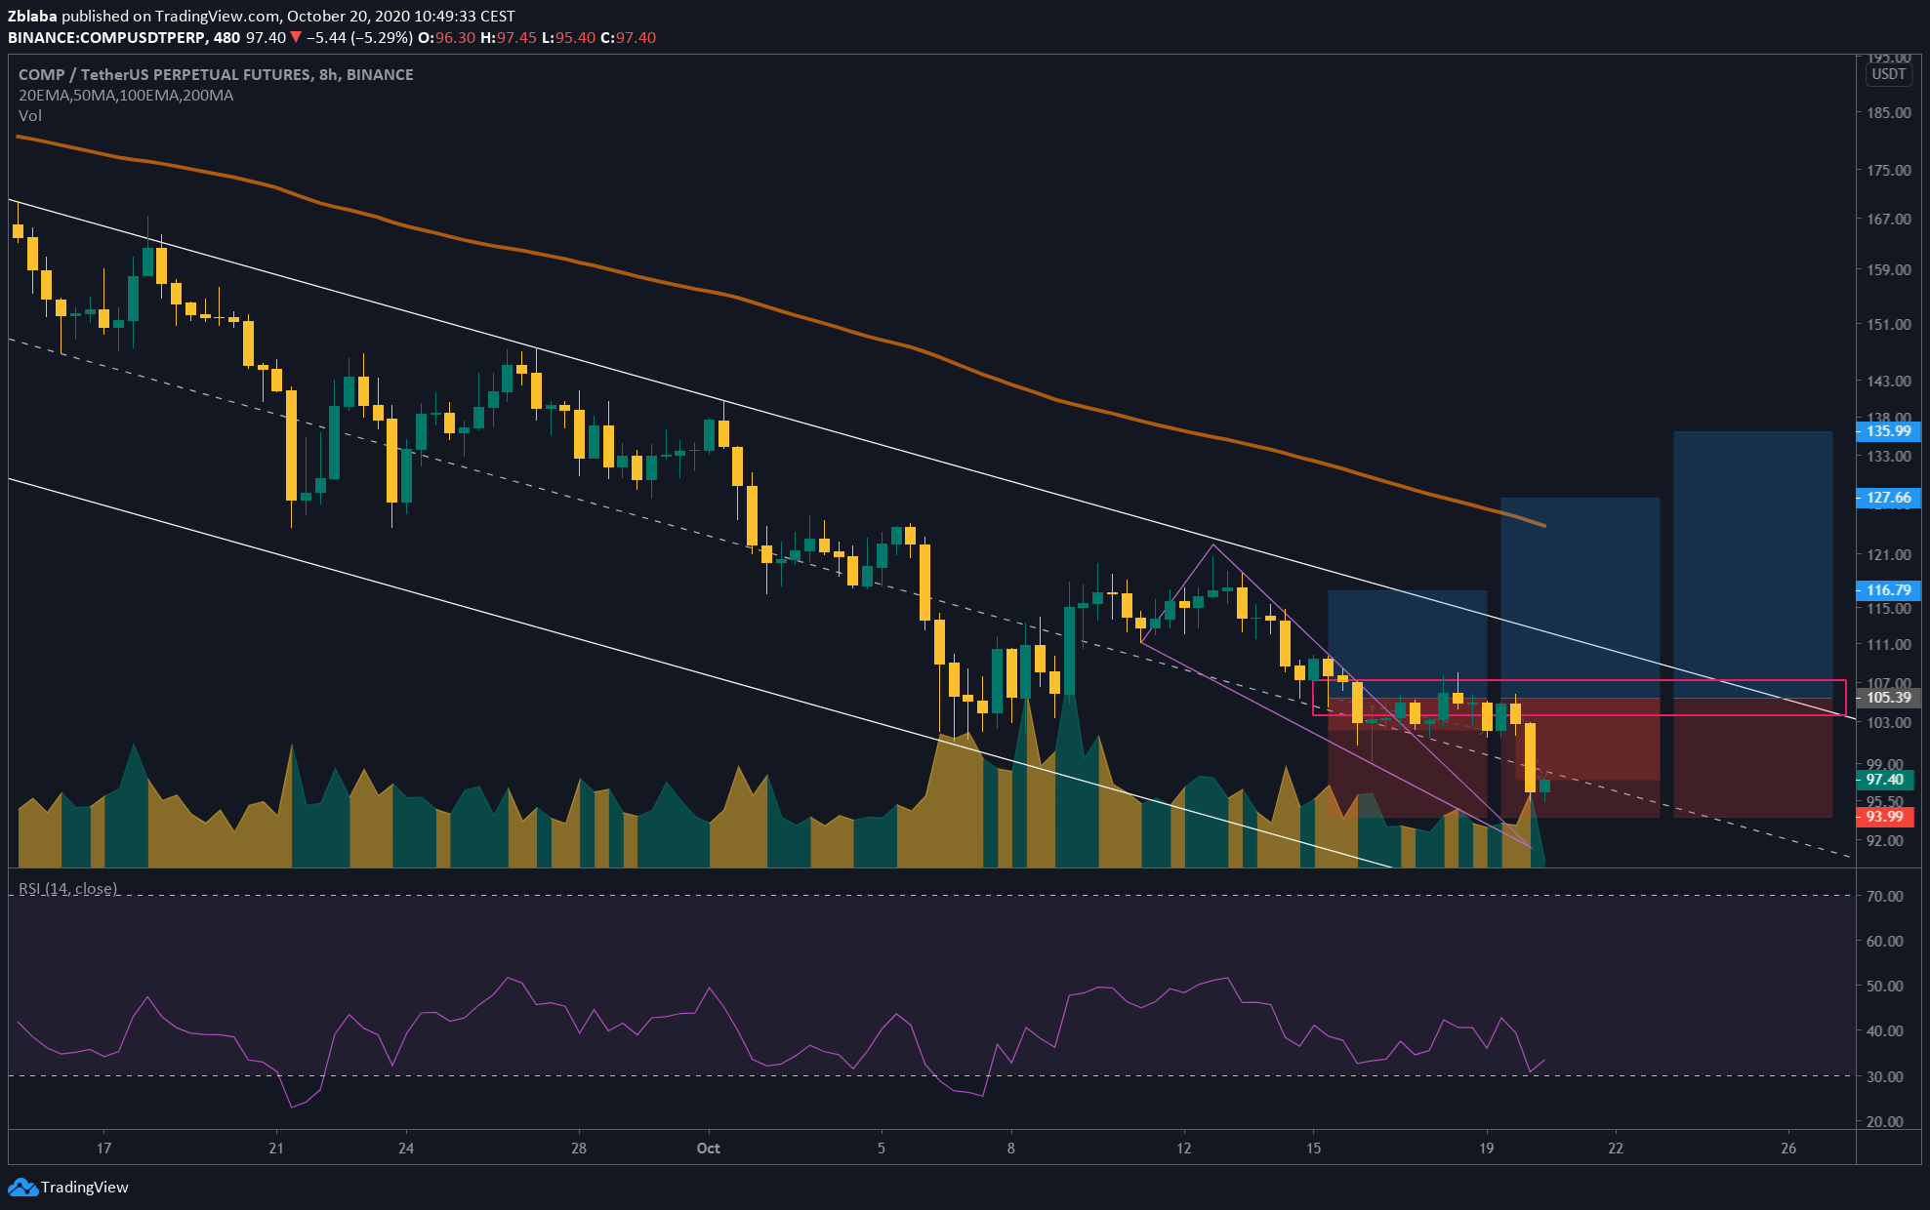Click the Oct date label on time axis

click(x=709, y=1148)
